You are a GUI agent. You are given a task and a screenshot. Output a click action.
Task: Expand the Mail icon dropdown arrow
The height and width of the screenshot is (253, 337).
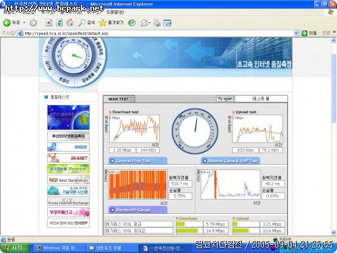(x=150, y=23)
